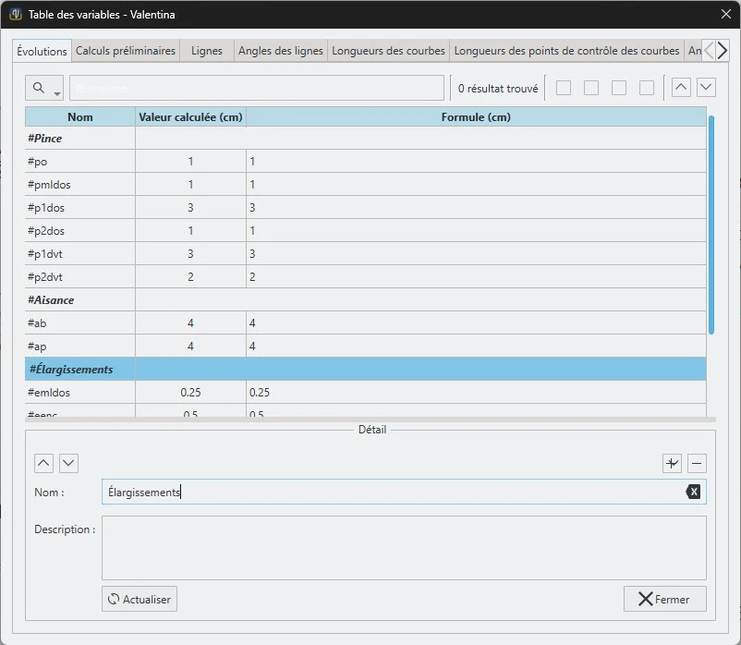Toggle the first search option box
This screenshot has height=645, width=741.
(x=564, y=88)
